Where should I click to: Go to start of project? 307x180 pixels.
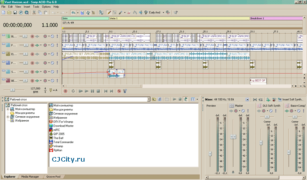[x=106, y=91]
